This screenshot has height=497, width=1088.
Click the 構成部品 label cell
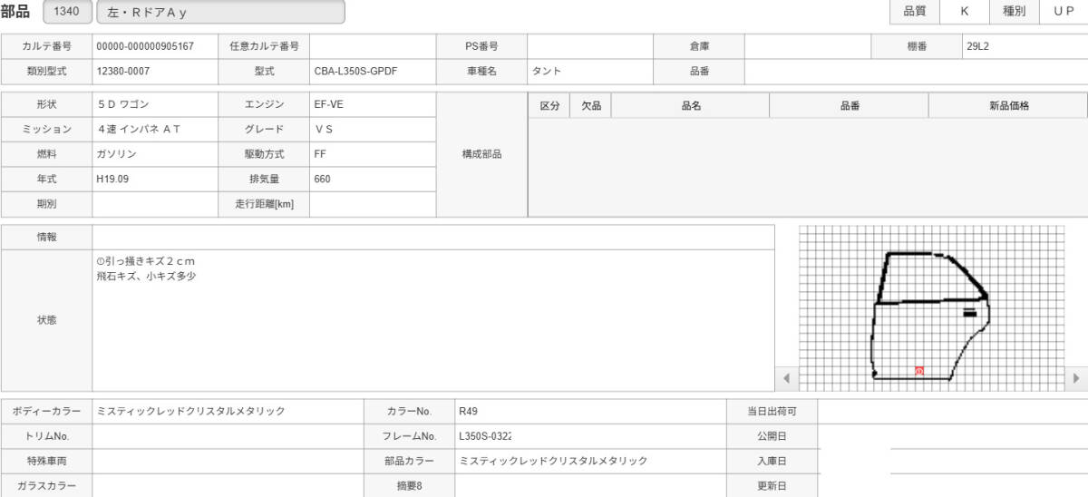point(481,154)
